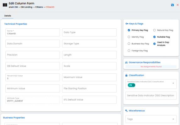Click the lock icon beside Classification
The width and height of the screenshot is (180, 125).
coord(126,75)
